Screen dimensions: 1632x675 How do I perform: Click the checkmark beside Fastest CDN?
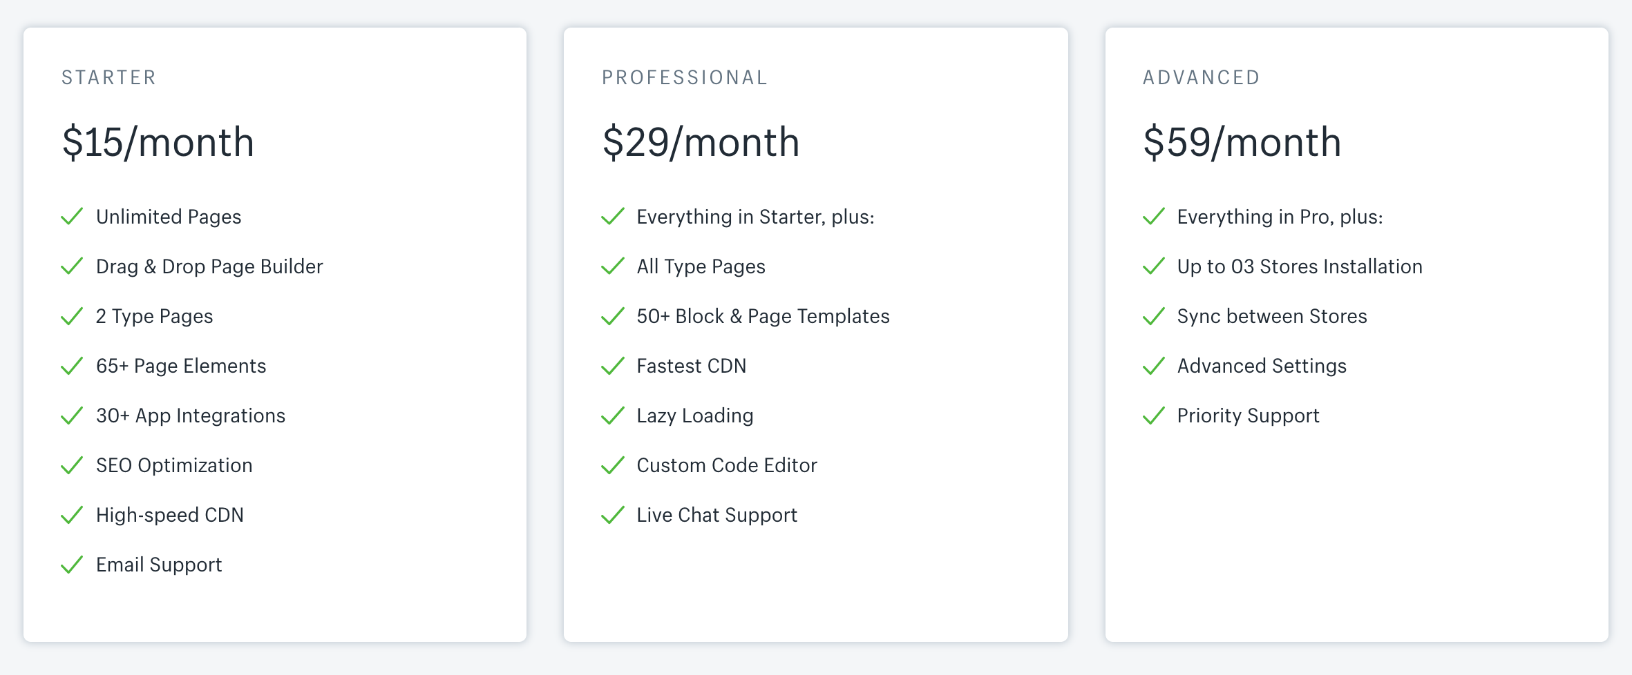(x=613, y=366)
